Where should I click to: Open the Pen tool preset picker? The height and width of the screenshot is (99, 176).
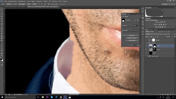coord(3,4)
